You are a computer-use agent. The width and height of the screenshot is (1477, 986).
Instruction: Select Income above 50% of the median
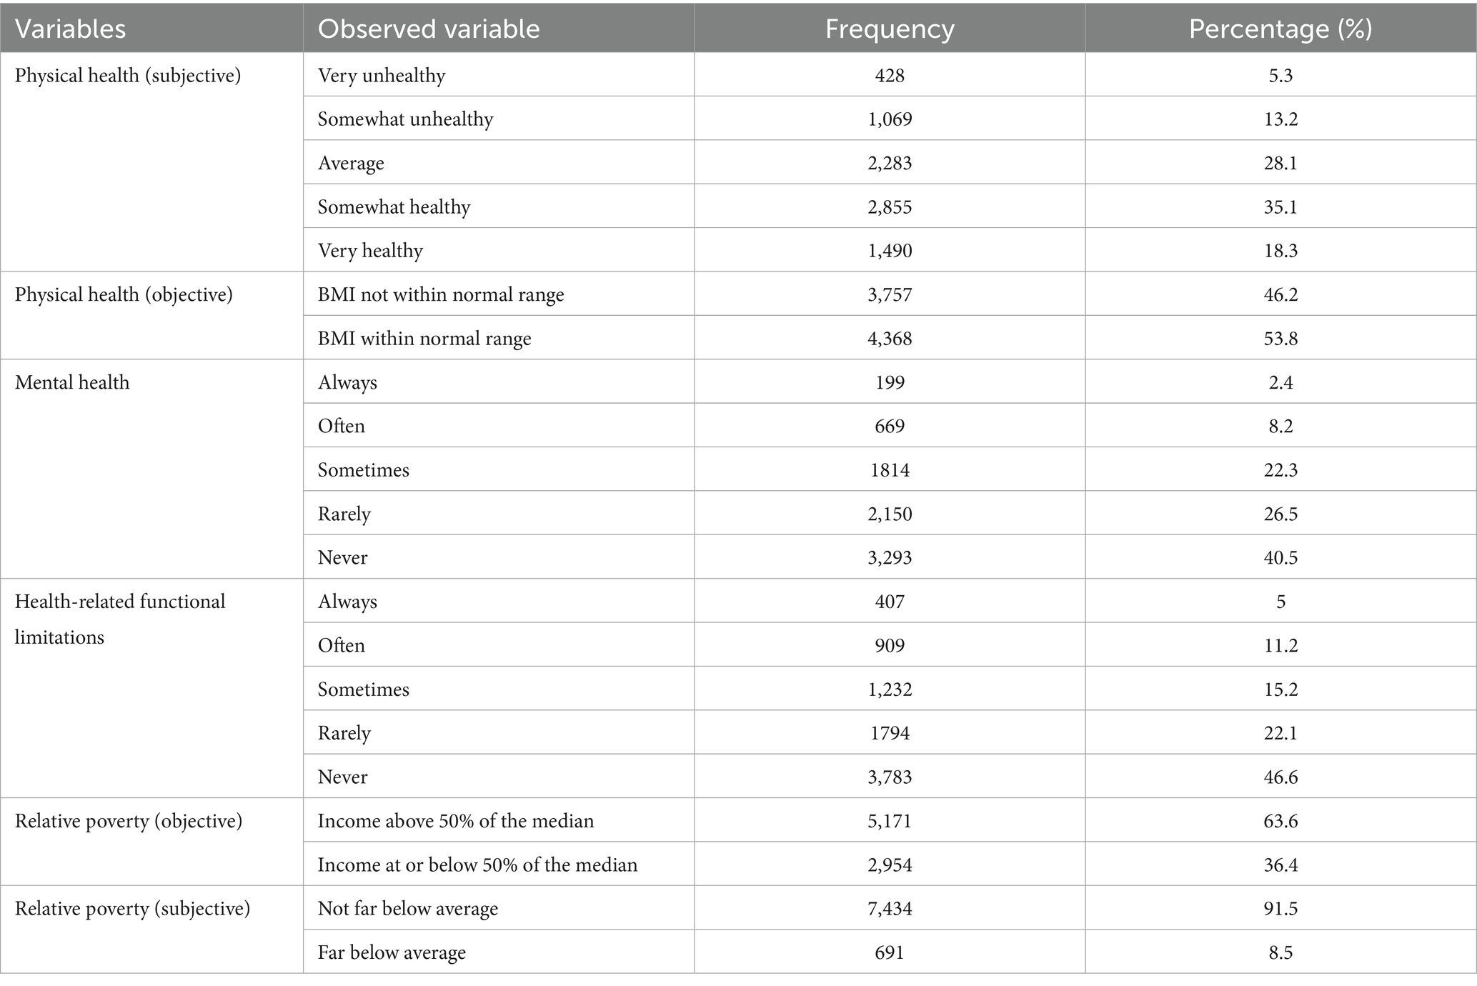point(456,821)
